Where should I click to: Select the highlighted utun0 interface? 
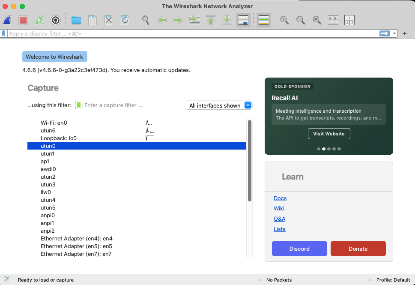pyautogui.click(x=137, y=146)
